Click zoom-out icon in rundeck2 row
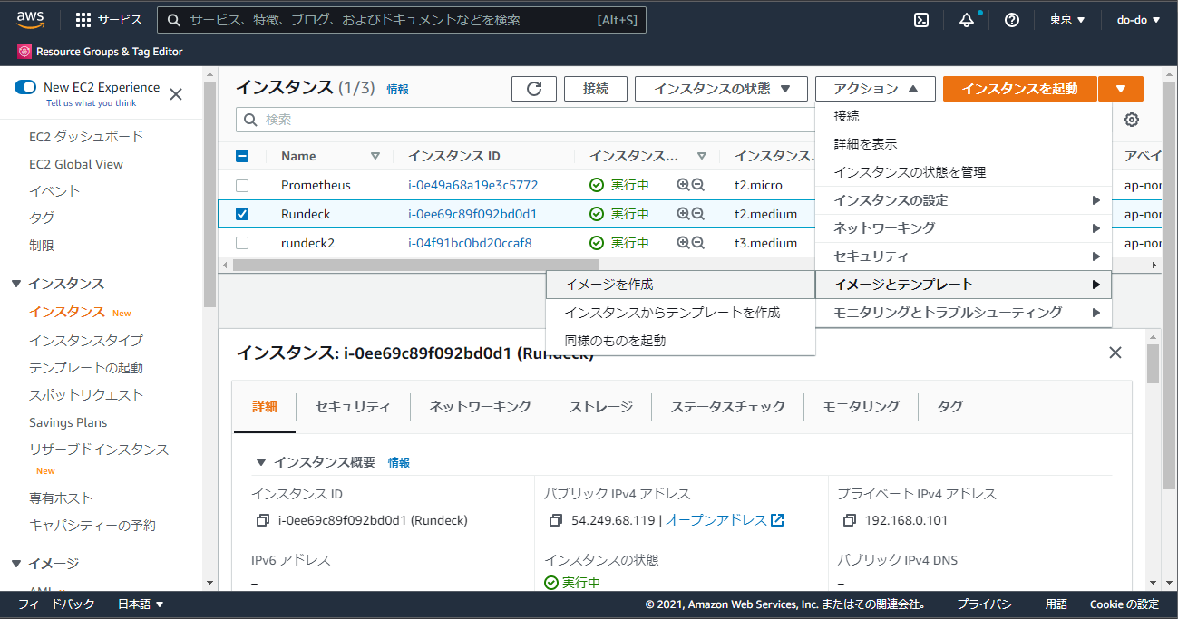This screenshot has width=1178, height=619. pyautogui.click(x=698, y=243)
